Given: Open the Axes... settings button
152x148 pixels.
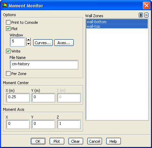Looking at the screenshot, I should pyautogui.click(x=64, y=43).
